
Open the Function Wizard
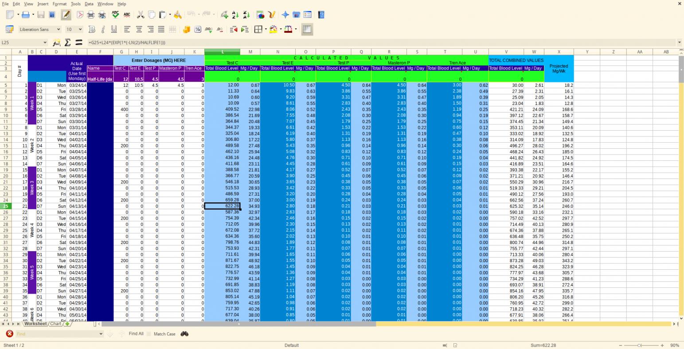coord(56,43)
